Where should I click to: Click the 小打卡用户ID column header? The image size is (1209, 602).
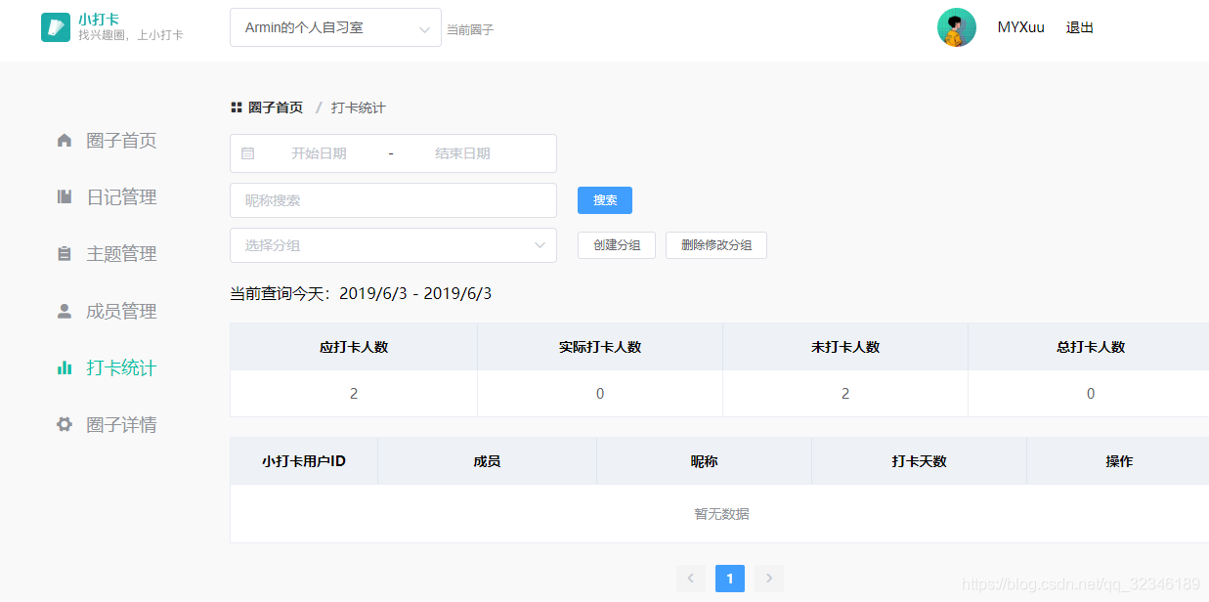pos(304,461)
